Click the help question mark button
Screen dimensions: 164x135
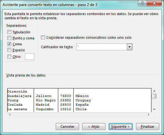pyautogui.click(x=142, y=3)
